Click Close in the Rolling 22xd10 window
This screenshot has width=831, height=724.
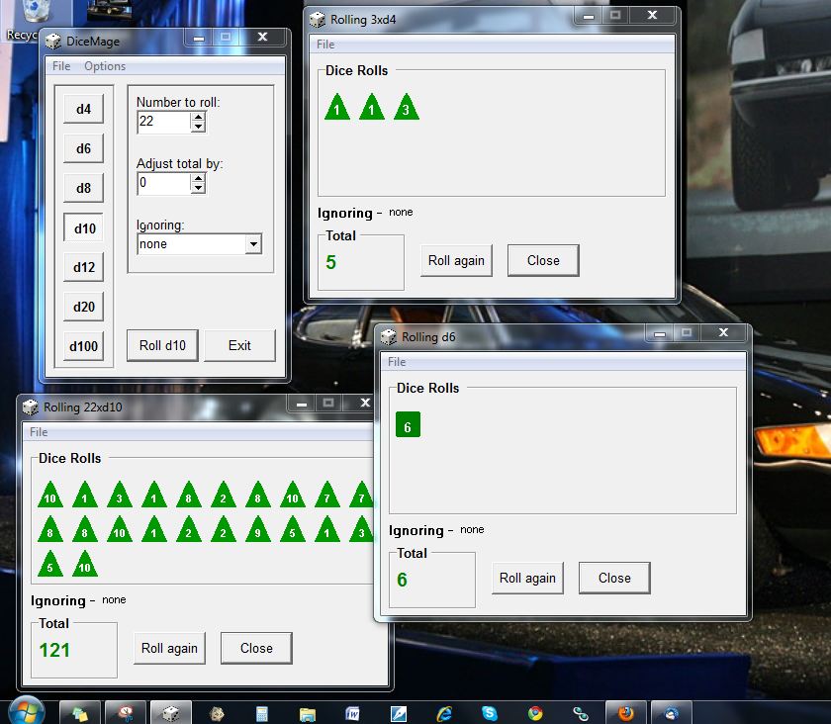tap(256, 649)
